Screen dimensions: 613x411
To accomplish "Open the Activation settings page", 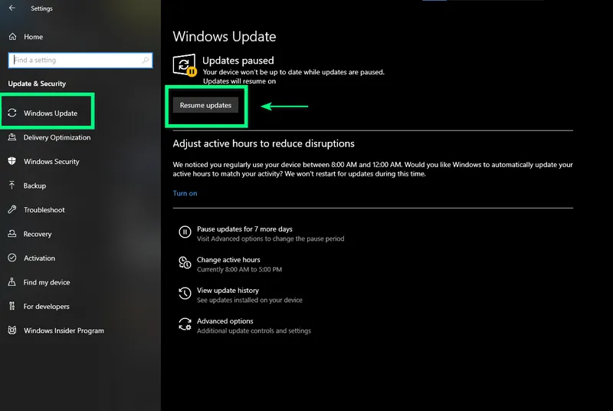I will click(x=39, y=258).
